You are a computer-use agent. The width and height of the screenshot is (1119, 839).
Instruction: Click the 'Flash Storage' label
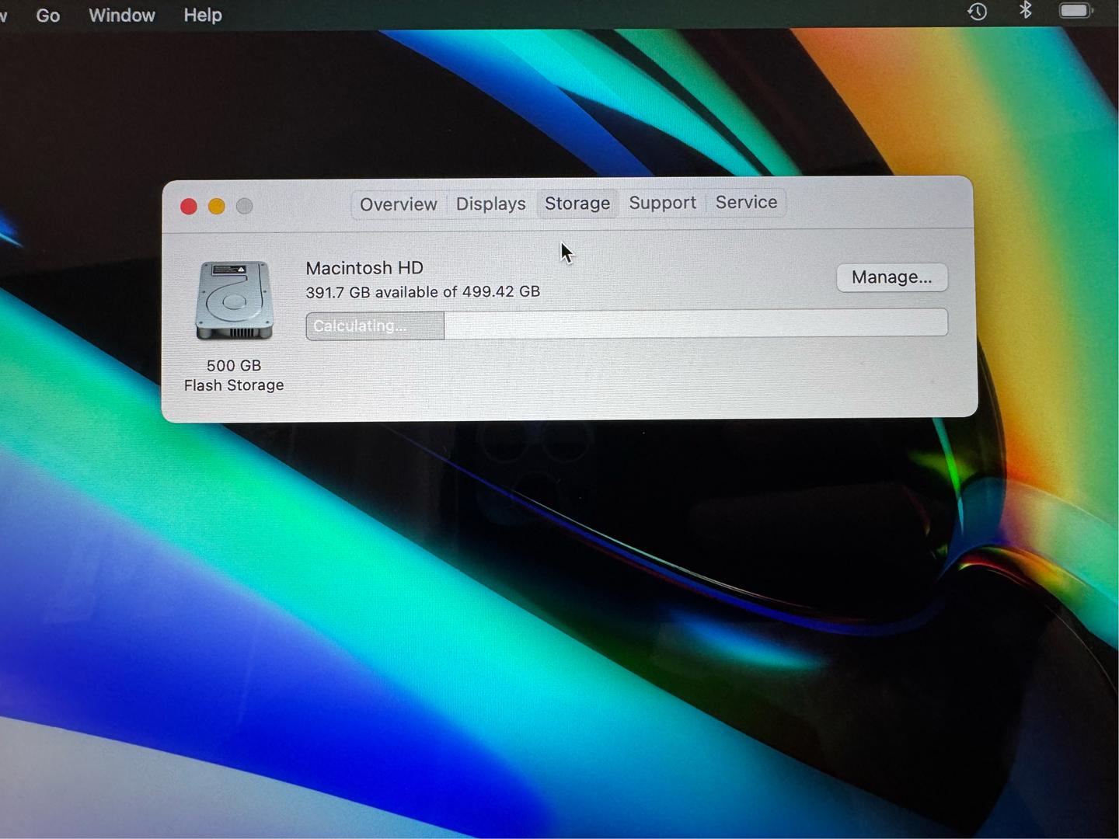[x=234, y=385]
